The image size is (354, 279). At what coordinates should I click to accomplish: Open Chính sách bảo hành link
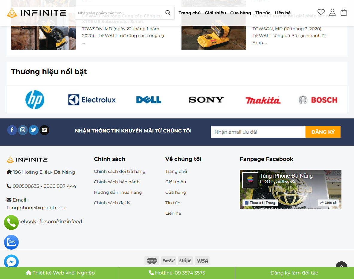click(117, 182)
